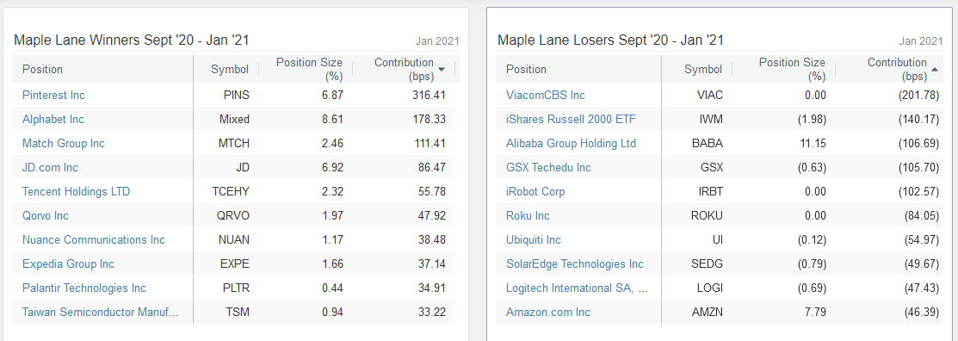Sort Losers by Position Size (%) header
This screenshot has width=958, height=341.
coord(792,69)
